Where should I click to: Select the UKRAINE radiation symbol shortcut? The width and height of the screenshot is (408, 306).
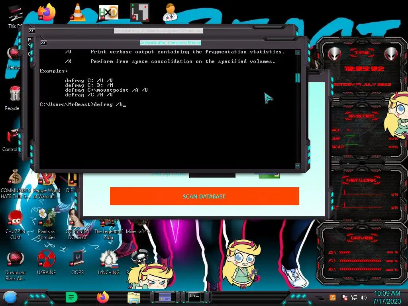tap(46, 263)
